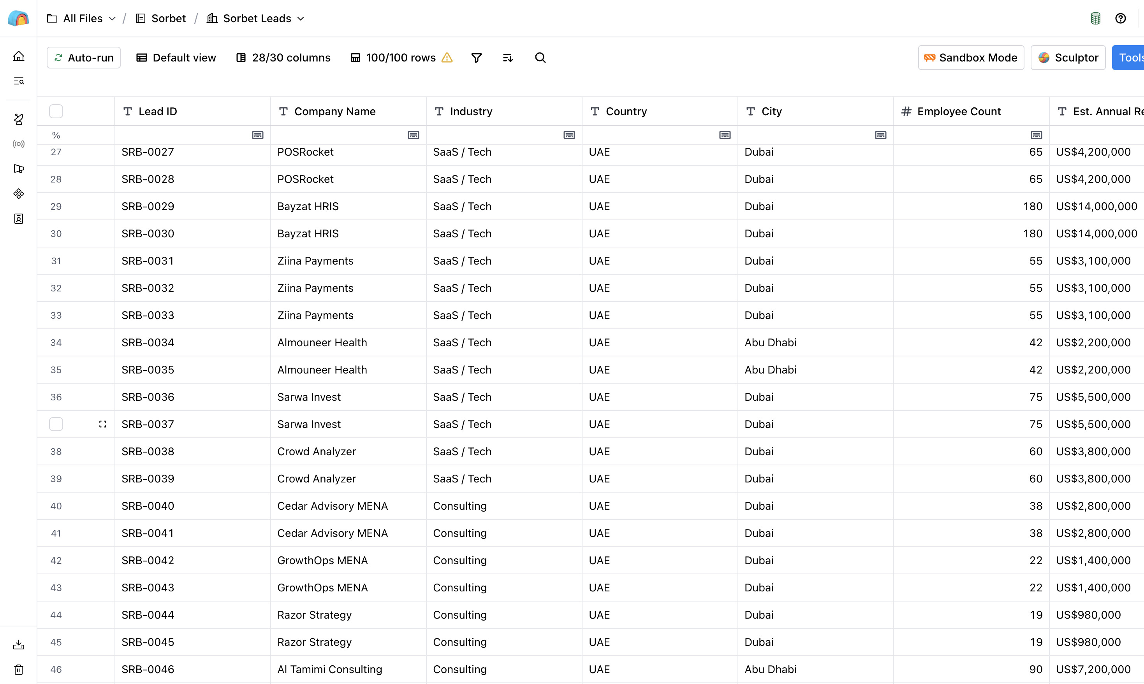The height and width of the screenshot is (684, 1144).
Task: Open the Sorbet breadcrumb
Action: click(160, 18)
